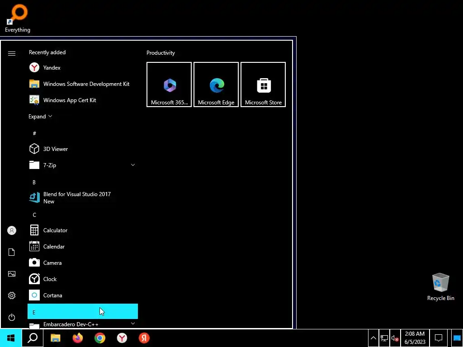Open the user account icon in Start

(12, 230)
